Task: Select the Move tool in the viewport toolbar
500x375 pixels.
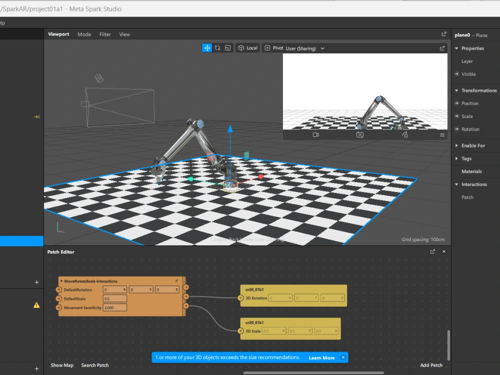Action: pyautogui.click(x=206, y=47)
